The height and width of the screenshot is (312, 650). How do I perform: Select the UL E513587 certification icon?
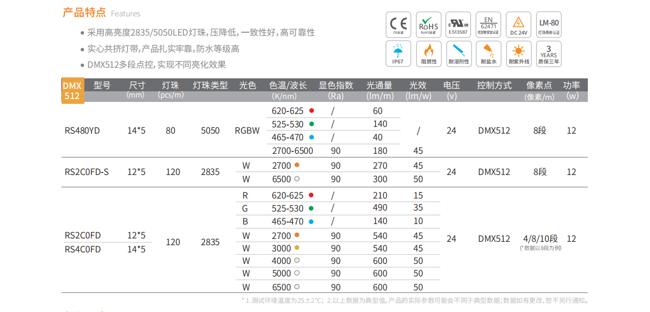[x=458, y=25]
